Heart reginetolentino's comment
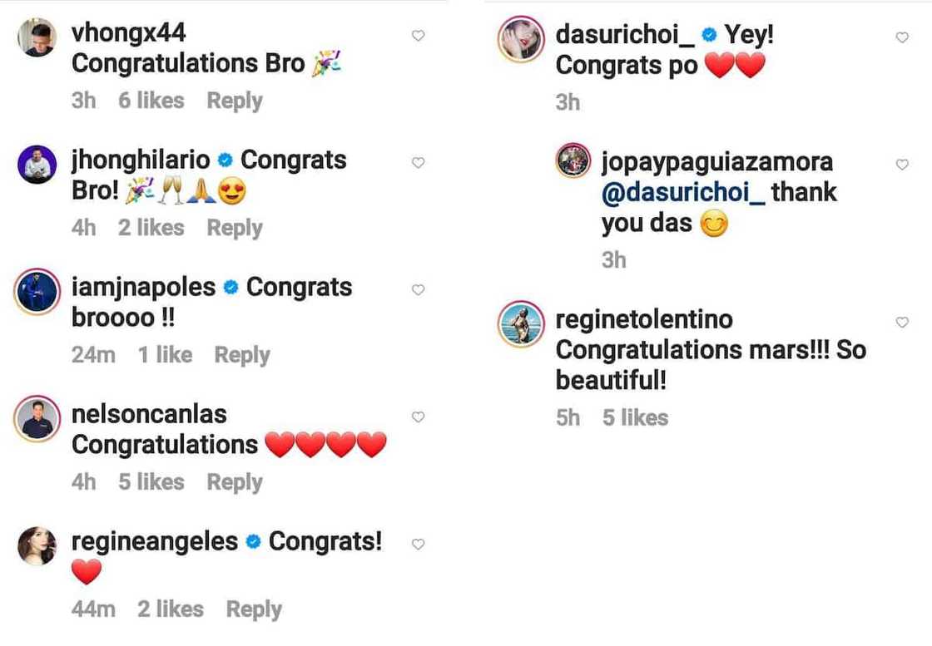Image resolution: width=932 pixels, height=646 pixels. click(902, 323)
